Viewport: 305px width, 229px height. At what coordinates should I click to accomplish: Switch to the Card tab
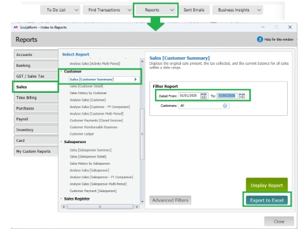(x=36, y=141)
